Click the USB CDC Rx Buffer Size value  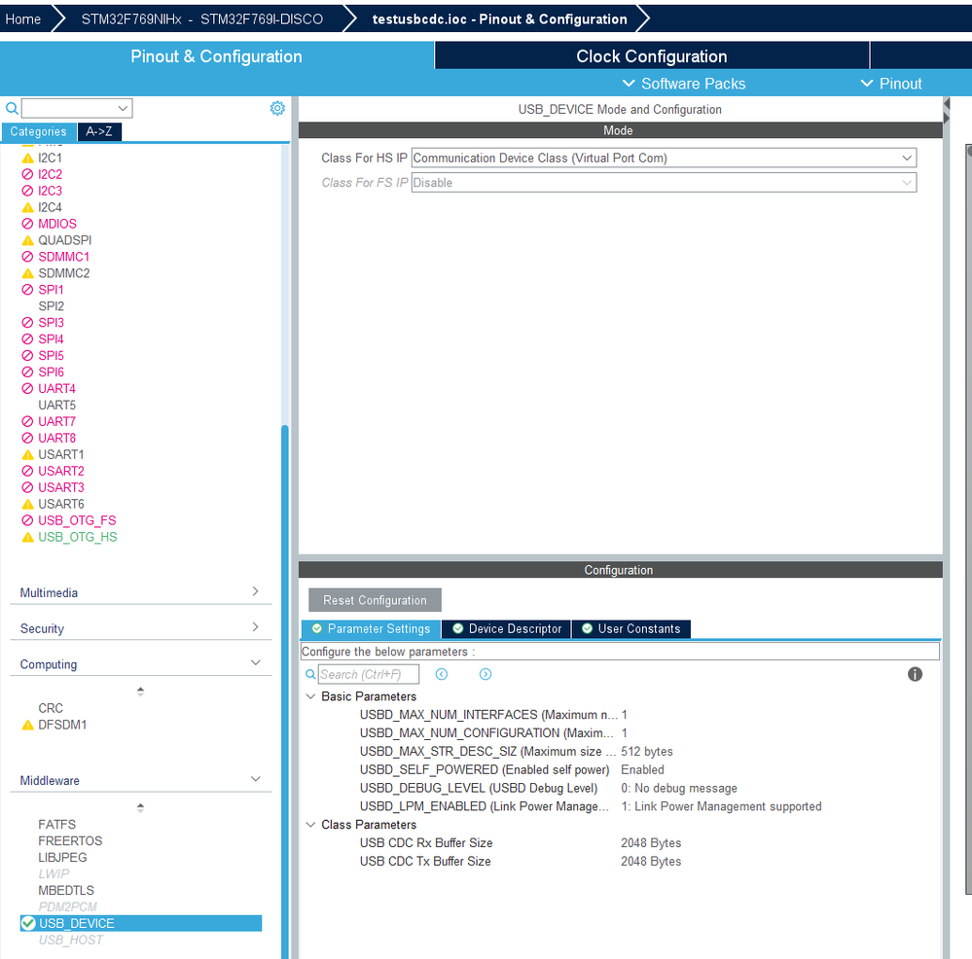point(651,843)
